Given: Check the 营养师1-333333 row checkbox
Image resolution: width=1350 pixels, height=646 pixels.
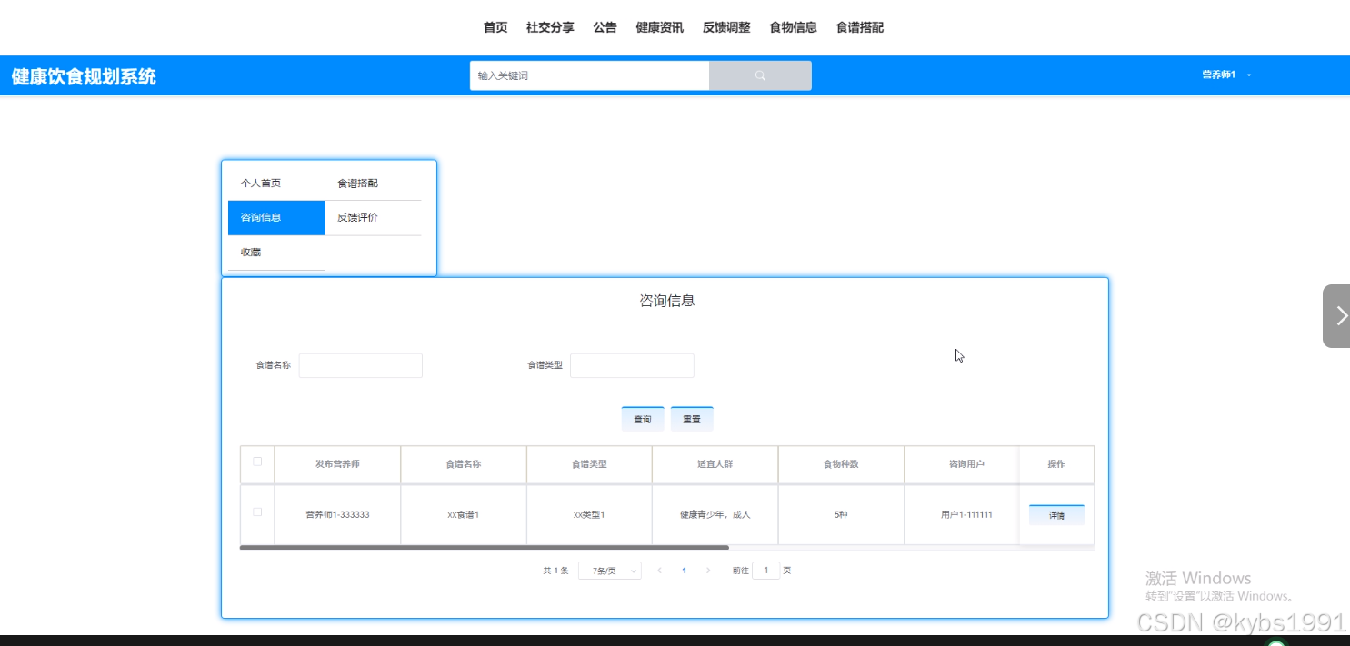Looking at the screenshot, I should 257,512.
